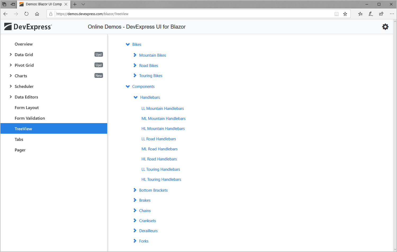Expand the Mountain Bikes node

[135, 55]
